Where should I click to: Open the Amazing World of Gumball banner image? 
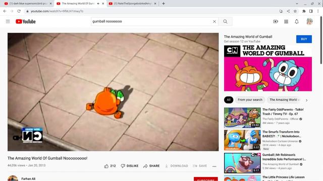tap(268, 68)
